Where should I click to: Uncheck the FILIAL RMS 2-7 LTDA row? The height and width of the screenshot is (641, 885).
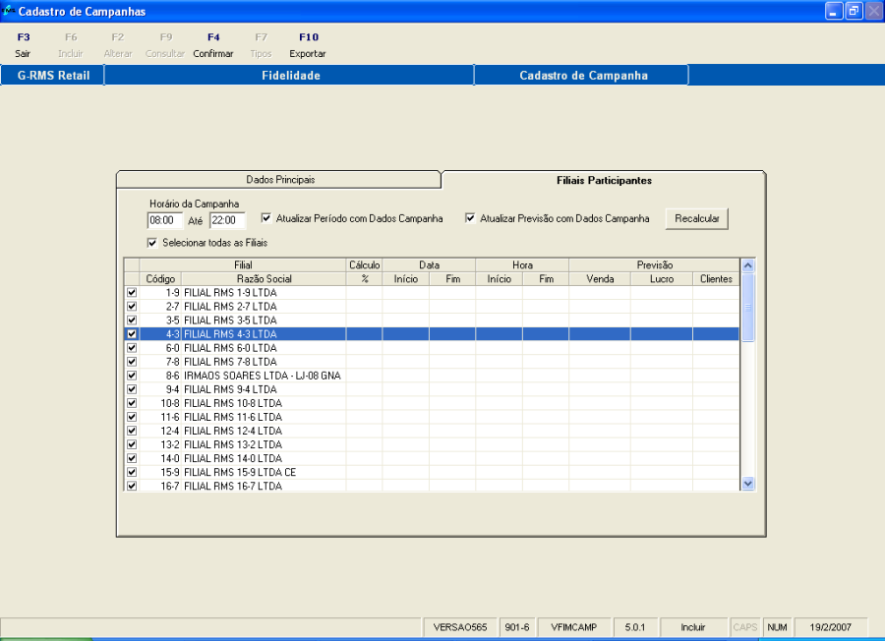[x=132, y=307]
